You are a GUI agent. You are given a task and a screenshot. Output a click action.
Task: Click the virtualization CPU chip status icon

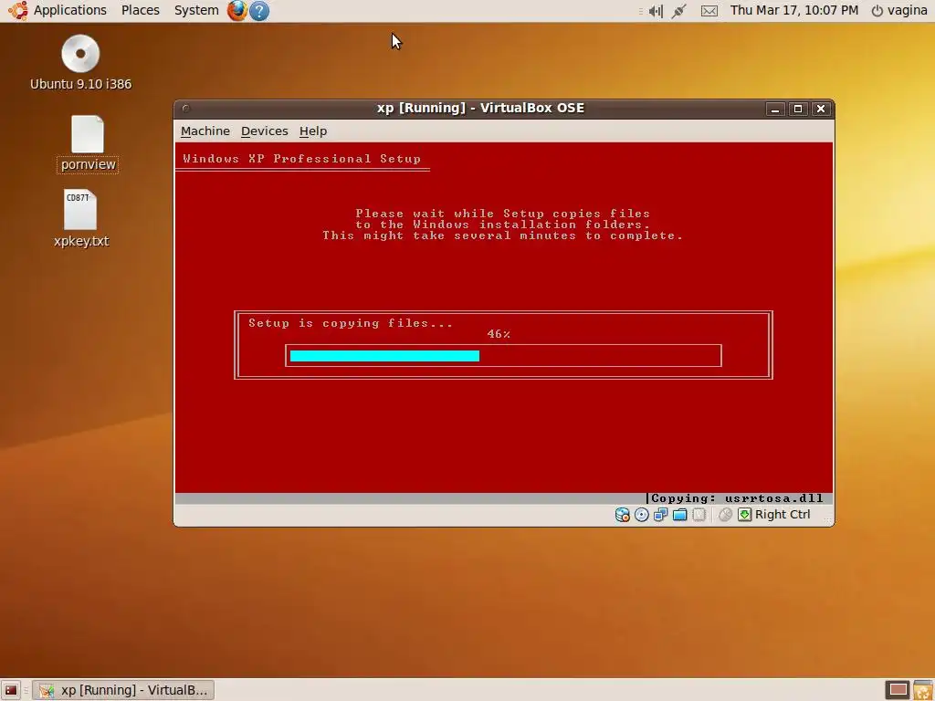pyautogui.click(x=699, y=515)
